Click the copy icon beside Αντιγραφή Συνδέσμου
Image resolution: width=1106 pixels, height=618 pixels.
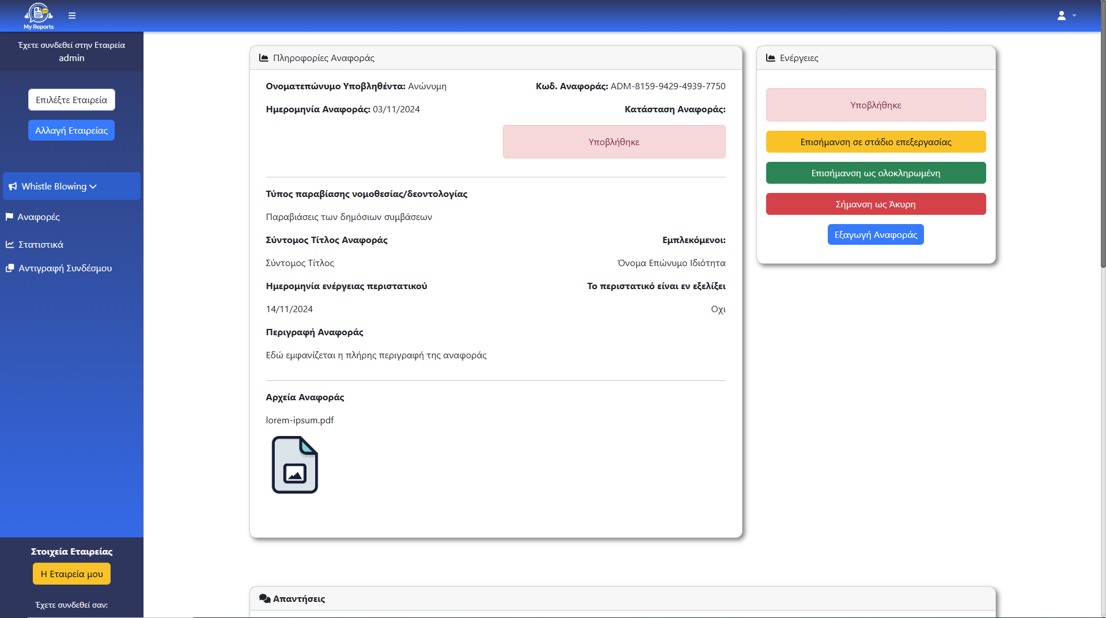point(10,268)
